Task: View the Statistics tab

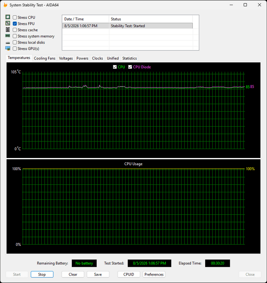Action: click(x=129, y=58)
